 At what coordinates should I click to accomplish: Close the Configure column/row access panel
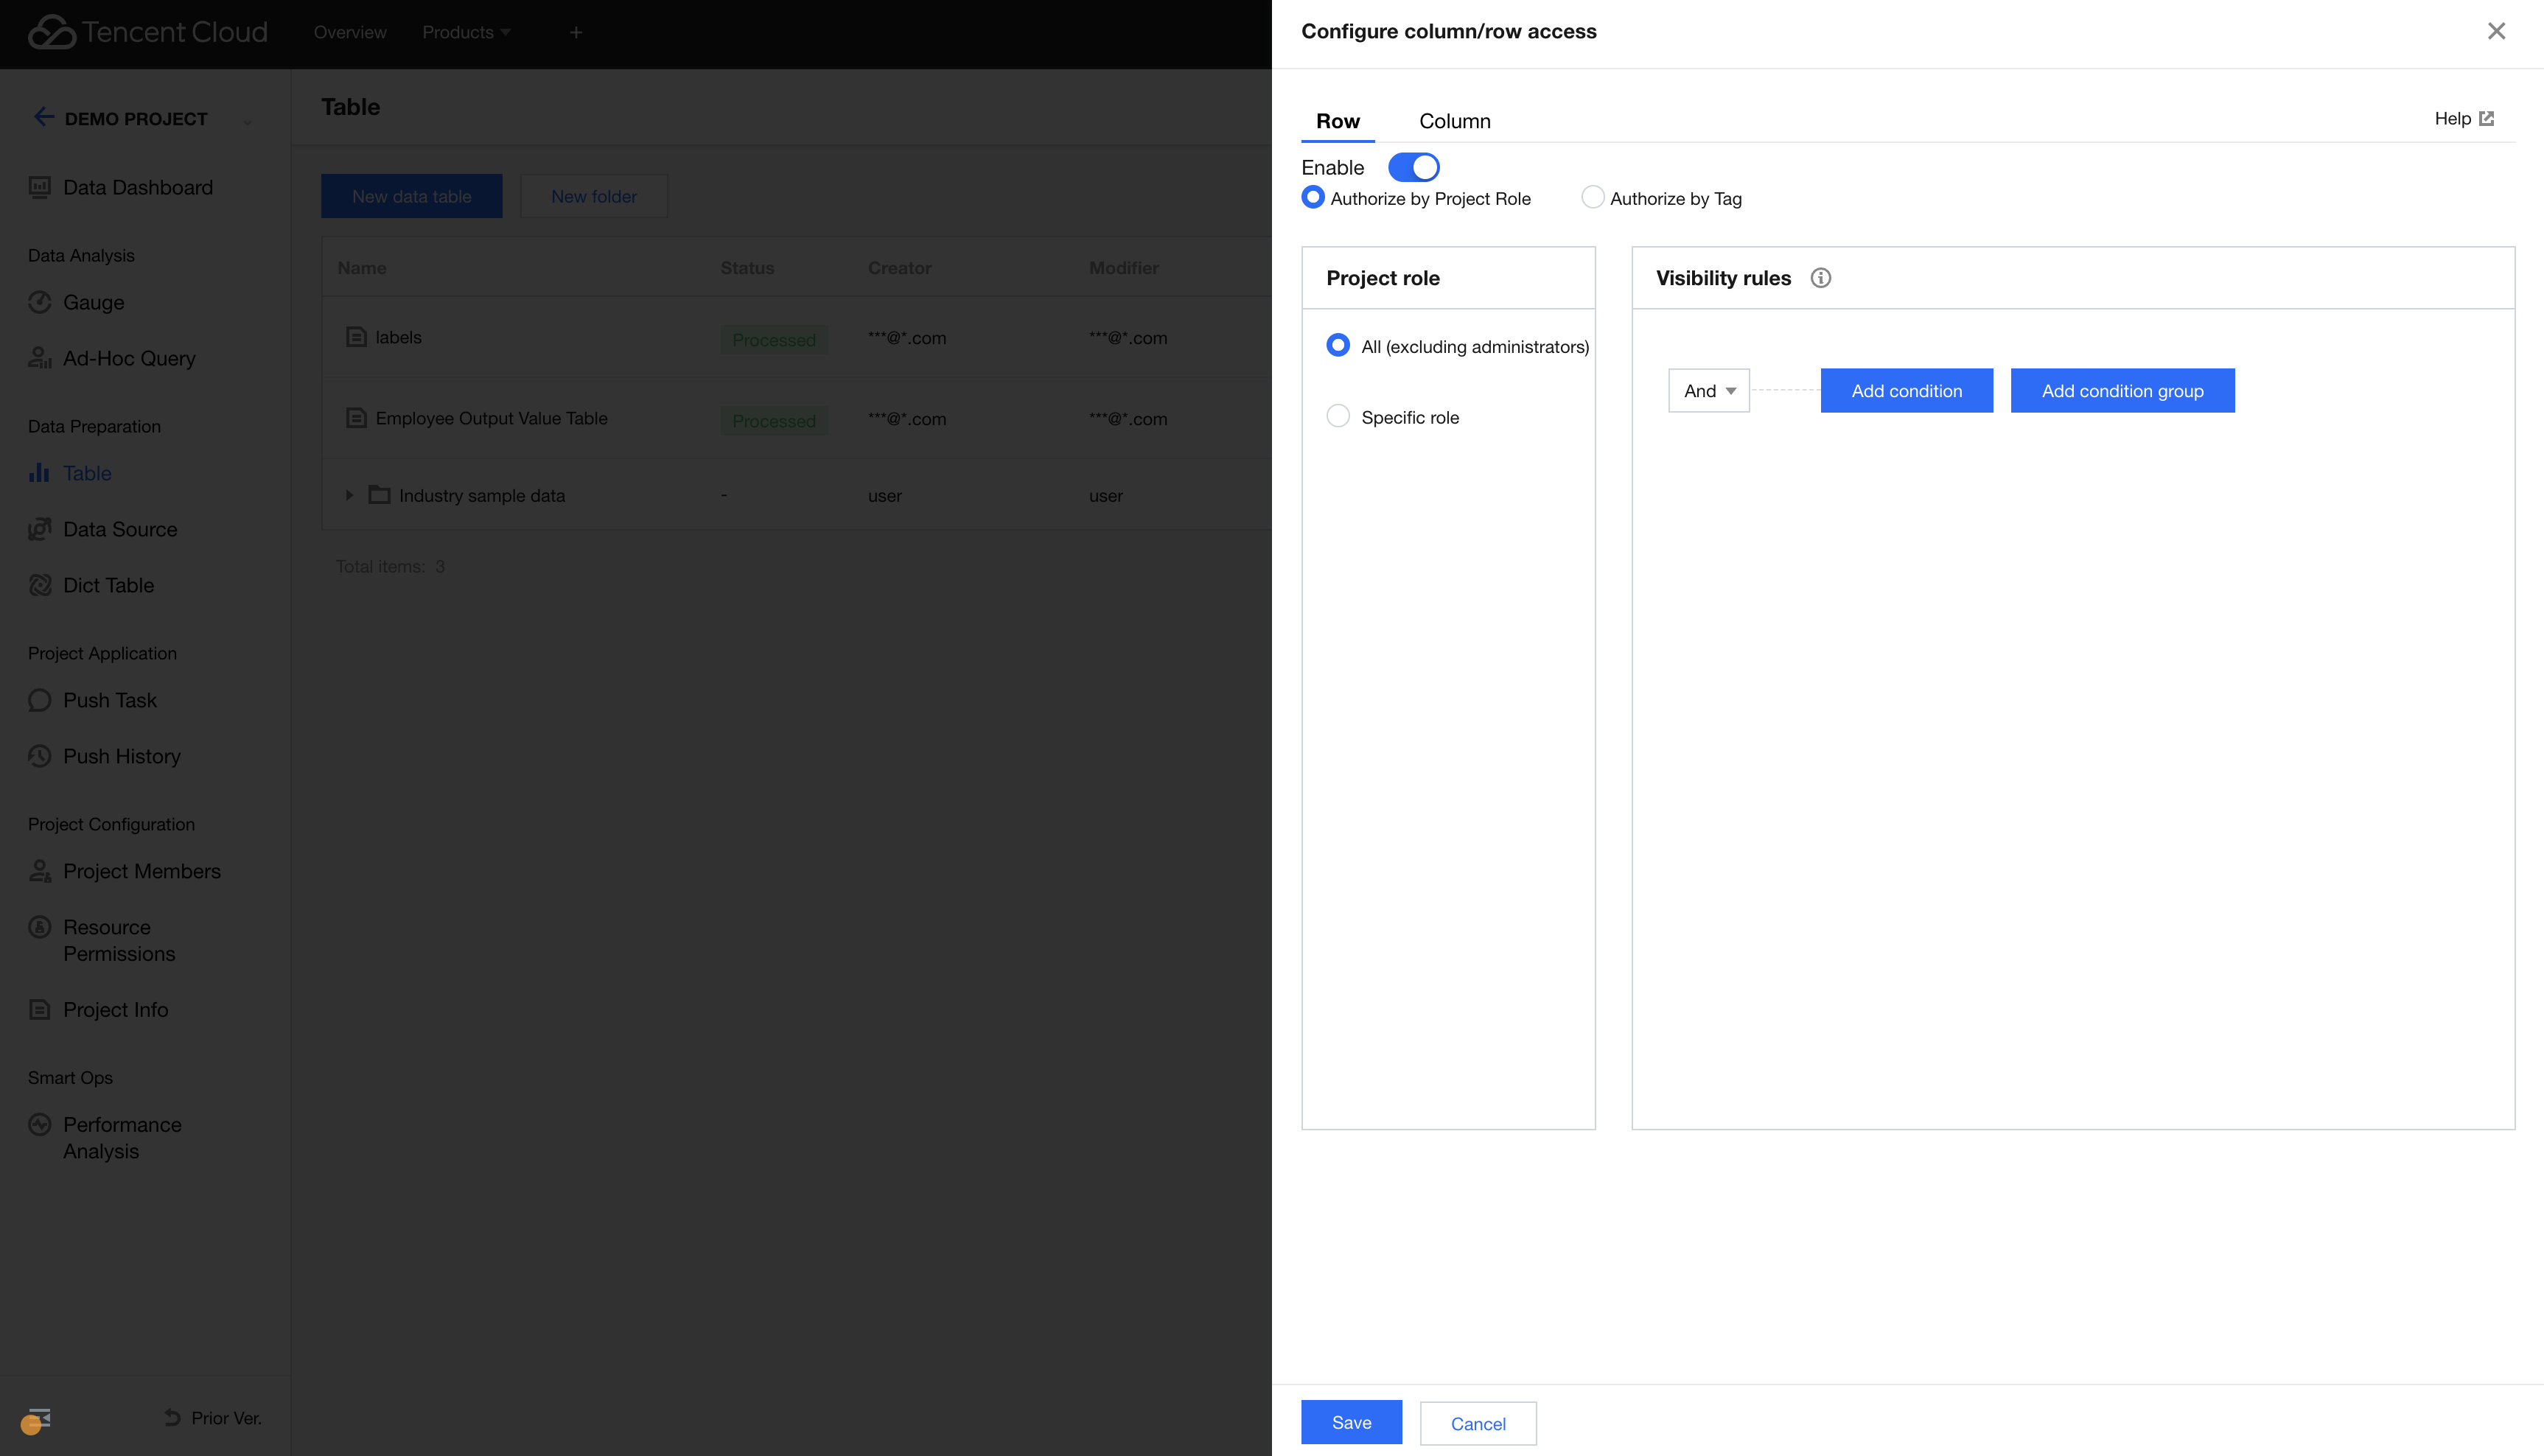tap(2496, 31)
